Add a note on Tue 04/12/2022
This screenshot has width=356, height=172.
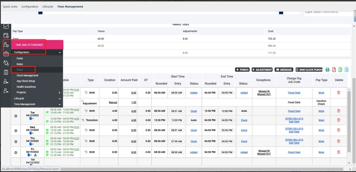31,119
